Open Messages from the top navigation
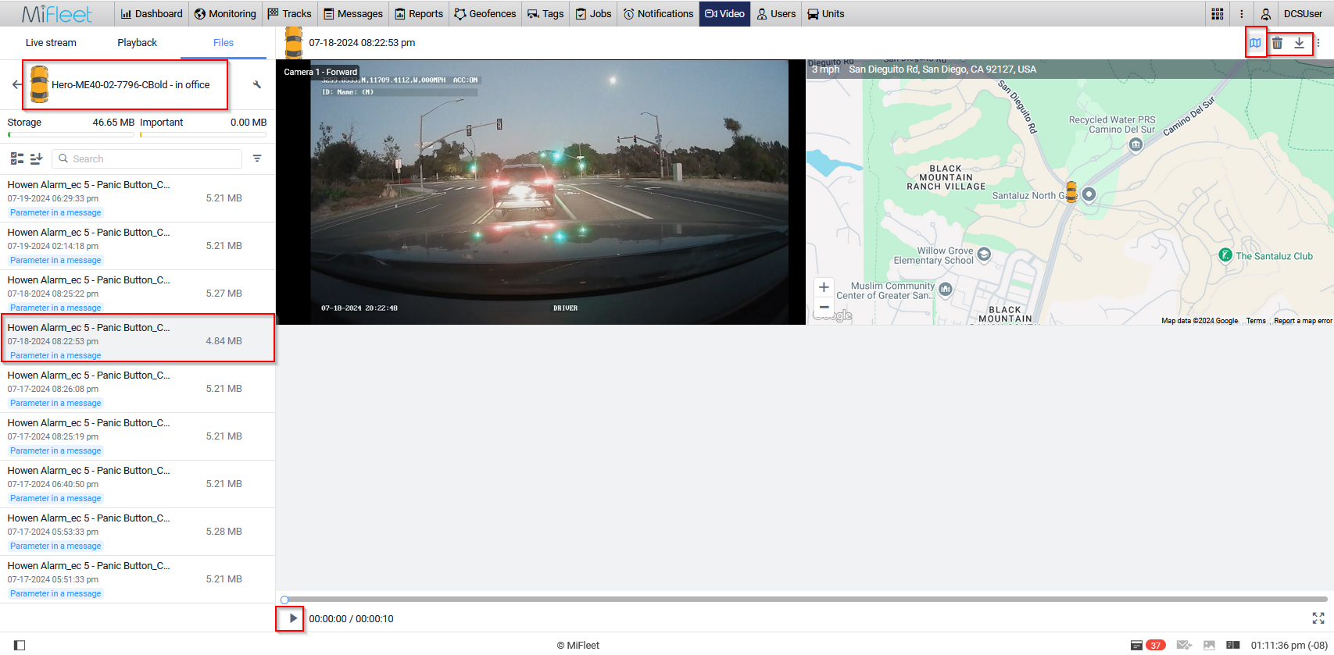This screenshot has height=655, width=1334. pyautogui.click(x=352, y=13)
